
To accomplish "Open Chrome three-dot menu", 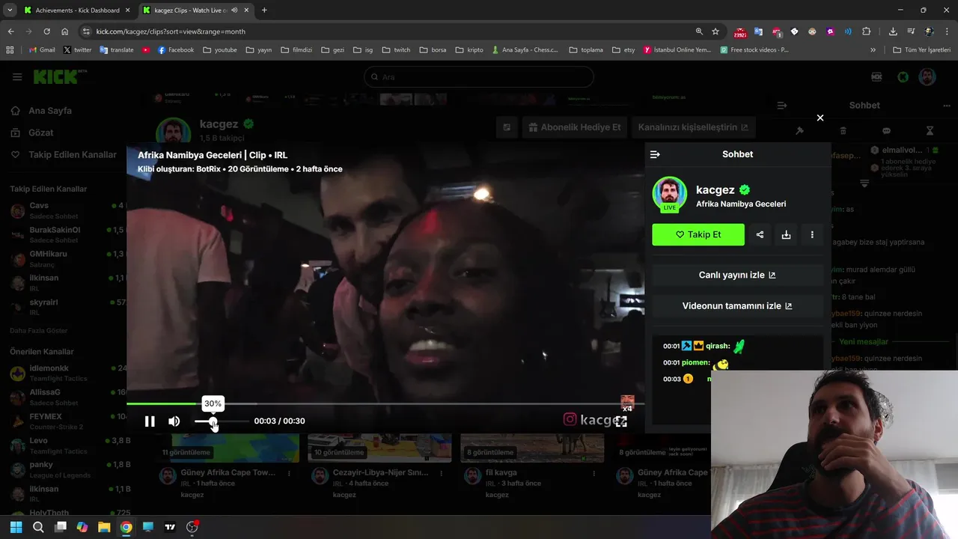I will [x=947, y=31].
